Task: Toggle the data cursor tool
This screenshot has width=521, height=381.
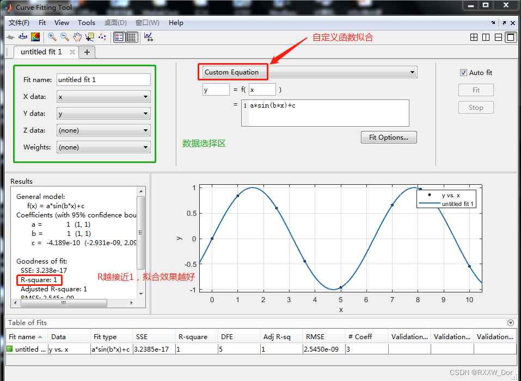Action: coord(90,37)
